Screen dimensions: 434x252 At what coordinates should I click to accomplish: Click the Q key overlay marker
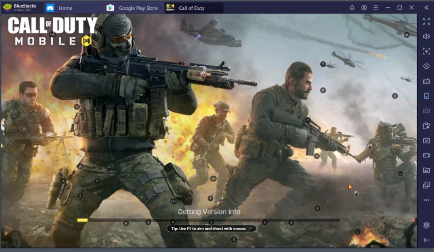(234, 239)
